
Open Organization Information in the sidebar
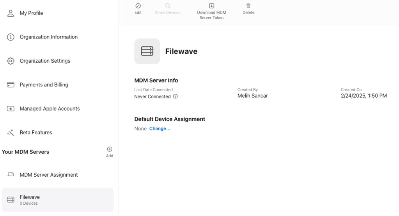[x=48, y=37]
